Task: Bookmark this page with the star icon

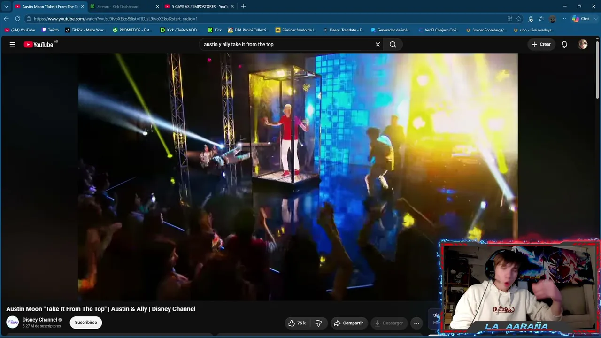Action: 519,19
